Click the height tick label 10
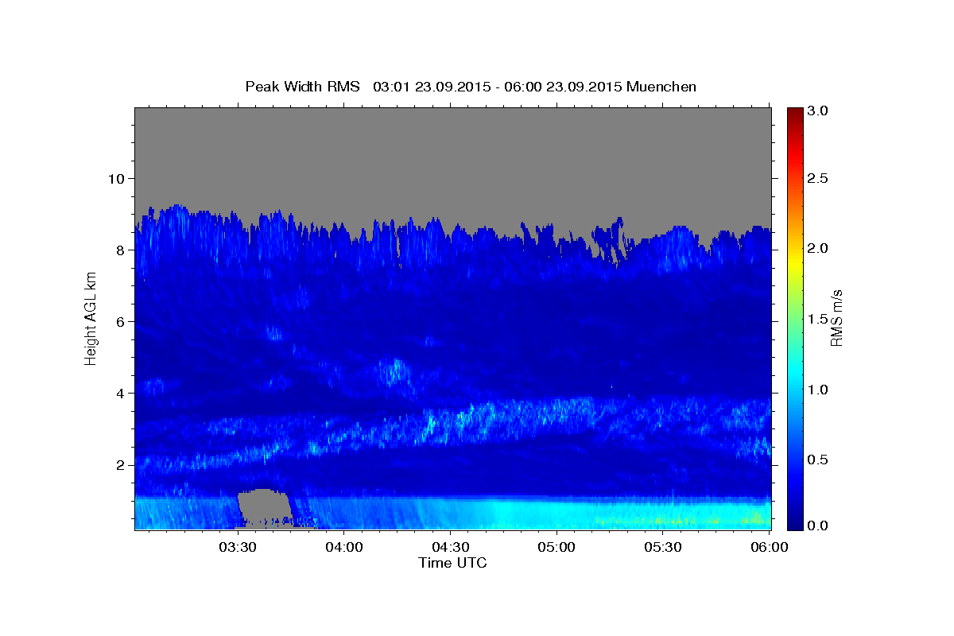Screen dimensions: 954x636 [117, 179]
